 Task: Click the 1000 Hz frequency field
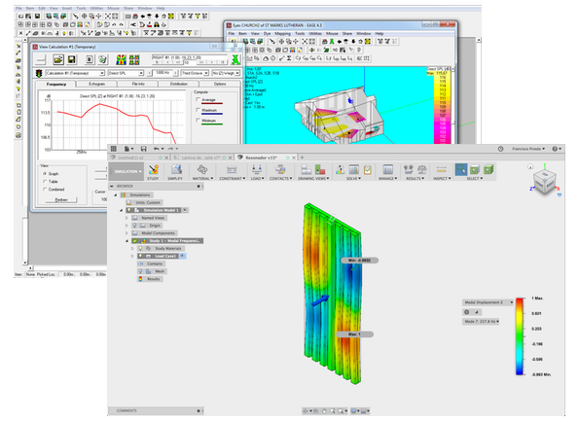[x=163, y=73]
